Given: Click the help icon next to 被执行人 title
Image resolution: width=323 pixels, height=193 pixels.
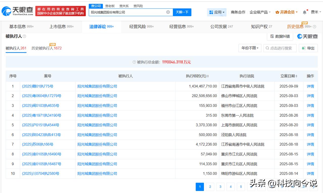Looking at the screenshot, I should coord(24,36).
